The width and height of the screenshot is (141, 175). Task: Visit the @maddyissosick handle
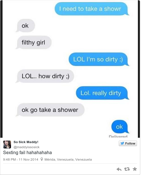[x=27, y=147]
